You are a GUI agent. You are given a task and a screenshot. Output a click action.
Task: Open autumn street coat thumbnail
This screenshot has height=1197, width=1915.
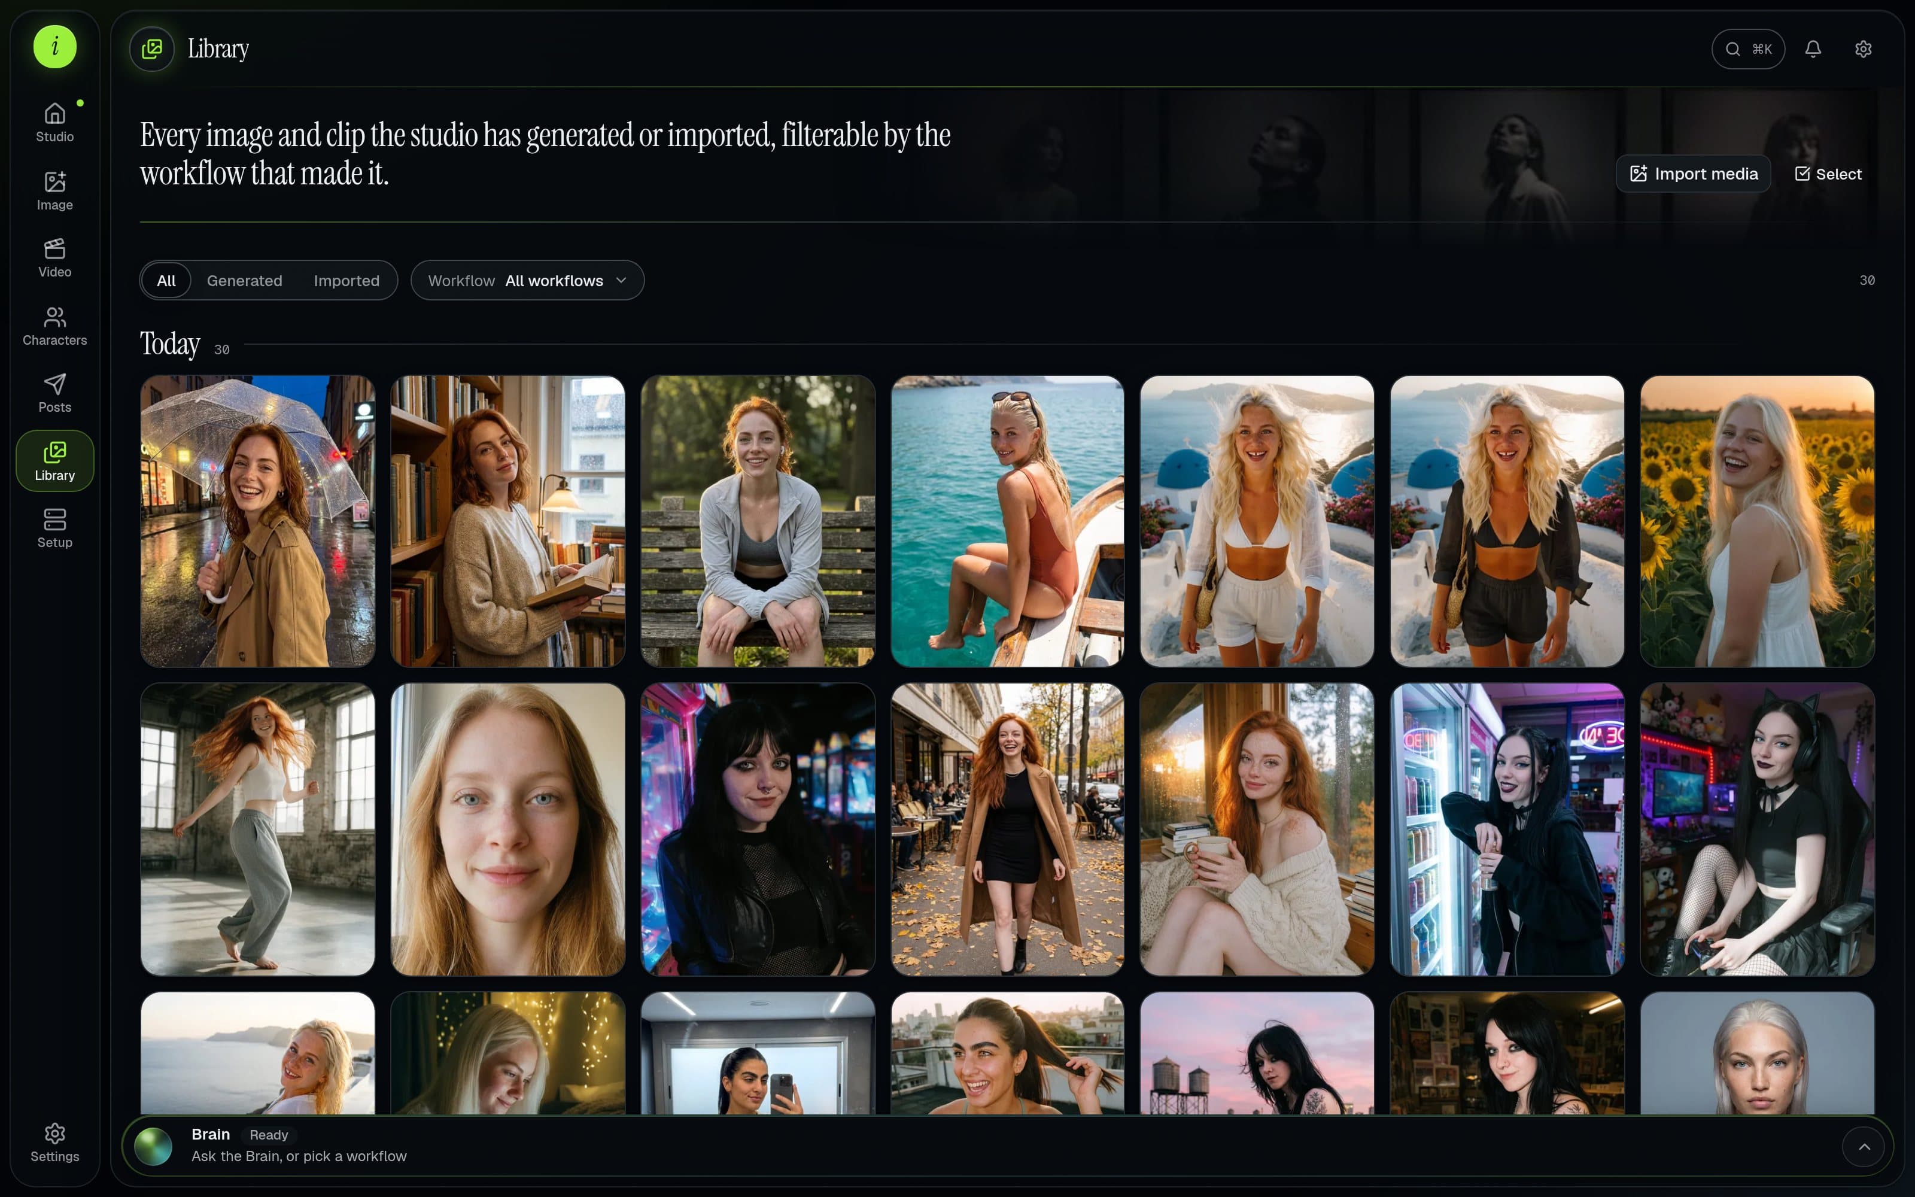click(1007, 830)
